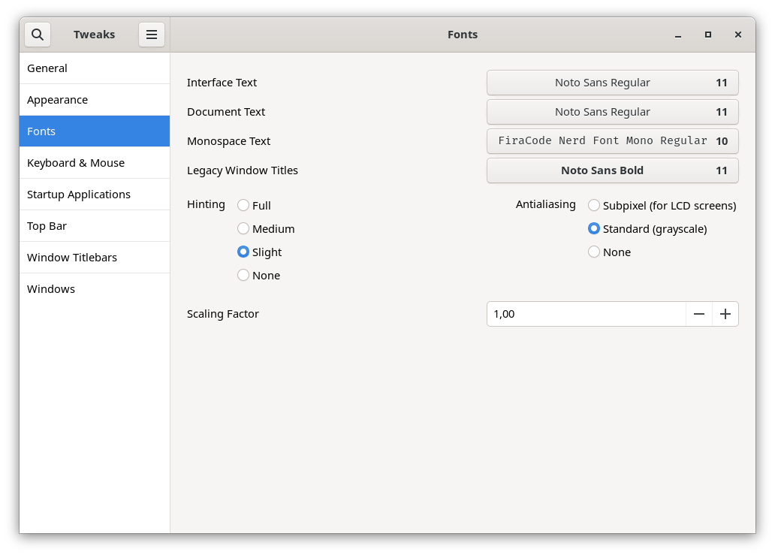Image resolution: width=775 pixels, height=555 pixels.
Task: Disable antialiasing by selecting None
Action: point(594,252)
